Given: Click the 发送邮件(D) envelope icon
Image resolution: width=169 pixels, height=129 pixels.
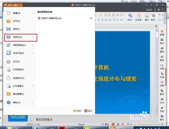Looking at the screenshot, I should (8, 78).
